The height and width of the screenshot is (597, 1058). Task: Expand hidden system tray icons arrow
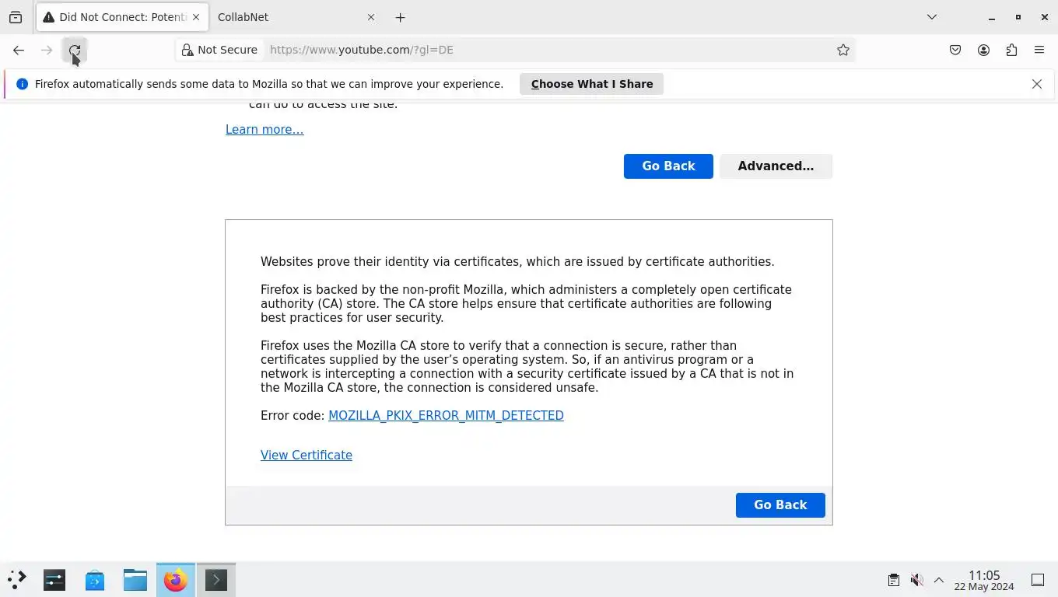(939, 580)
